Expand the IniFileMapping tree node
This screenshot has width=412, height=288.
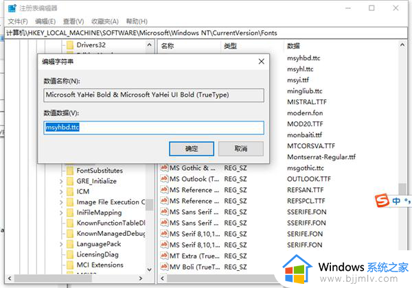[61, 213]
